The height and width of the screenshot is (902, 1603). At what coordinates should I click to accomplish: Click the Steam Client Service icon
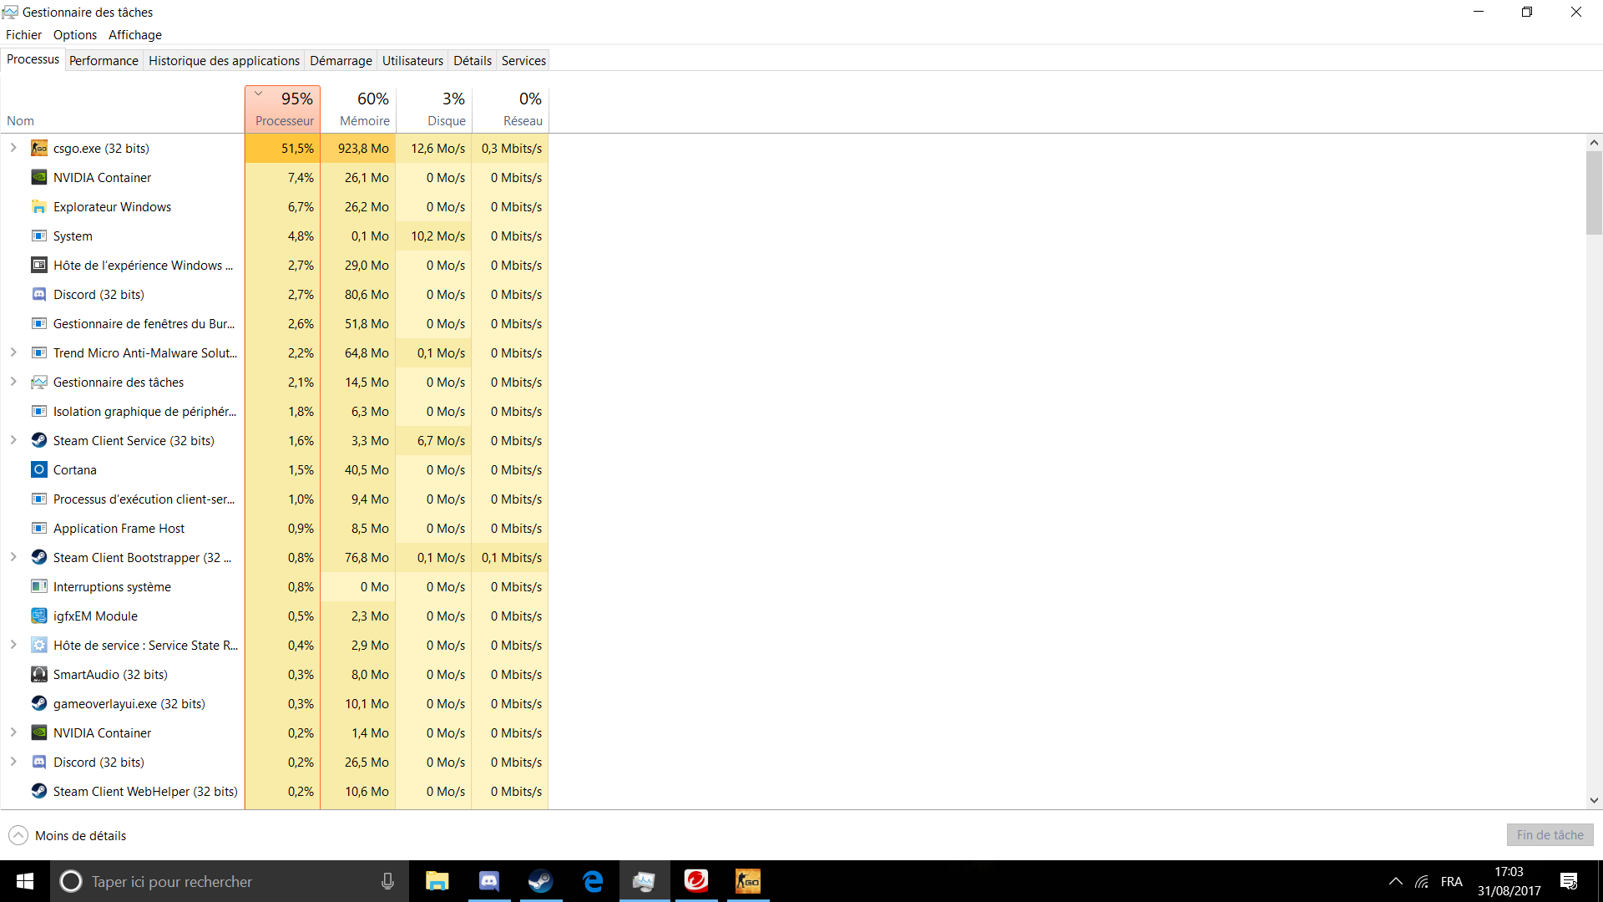pyautogui.click(x=38, y=441)
